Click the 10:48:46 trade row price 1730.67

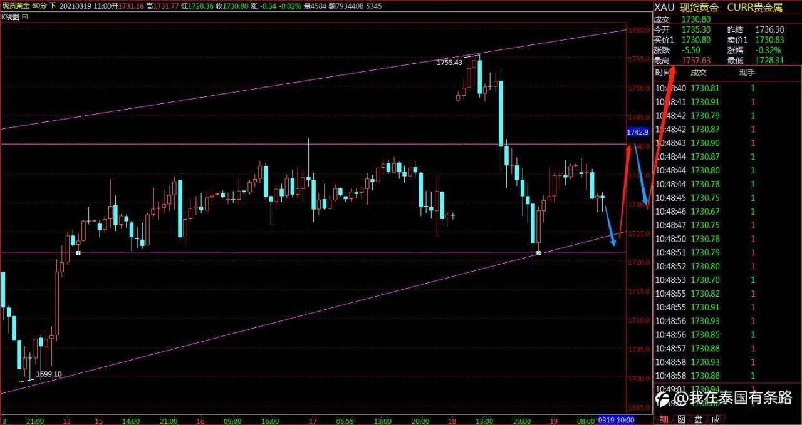pyautogui.click(x=705, y=211)
